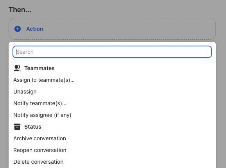This screenshot has width=226, height=168.
Task: Select Notify teammate(s)... option
Action: pos(112,103)
